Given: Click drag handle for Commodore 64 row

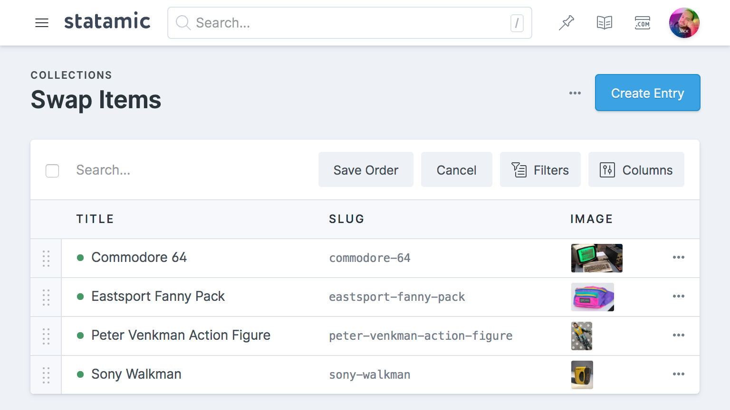Looking at the screenshot, I should [46, 258].
